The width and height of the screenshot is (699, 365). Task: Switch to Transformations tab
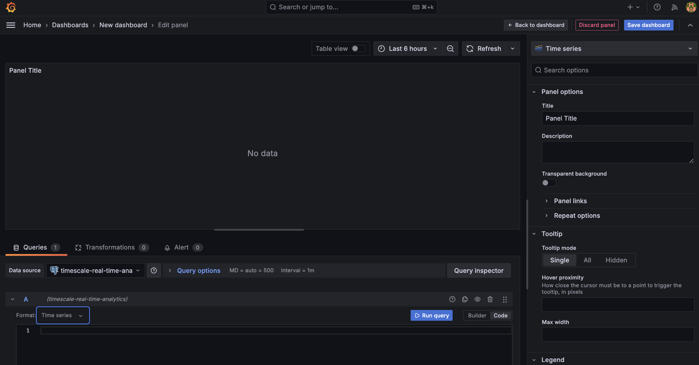(110, 247)
